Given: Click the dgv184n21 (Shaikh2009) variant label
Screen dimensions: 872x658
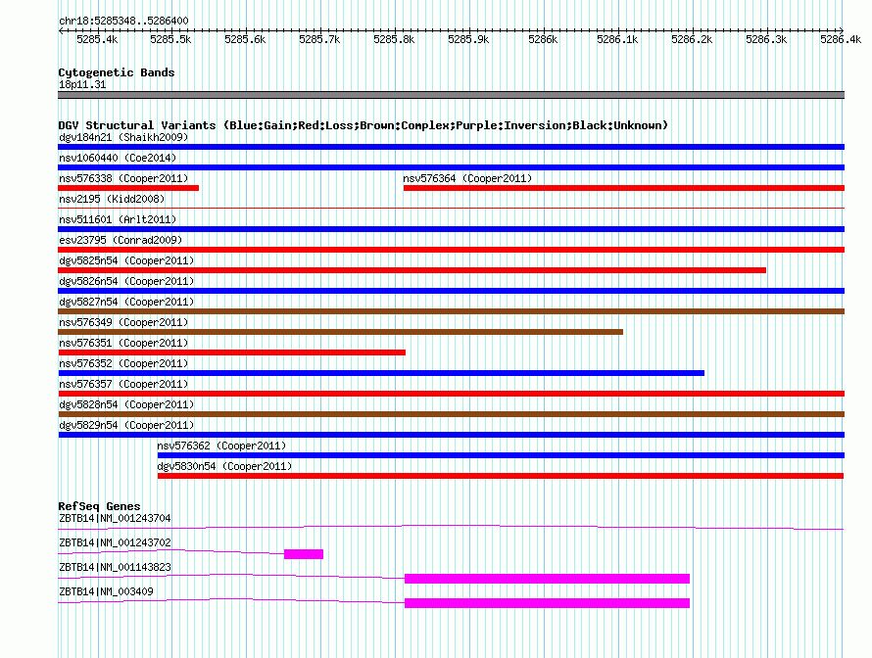Looking at the screenshot, I should coord(123,137).
